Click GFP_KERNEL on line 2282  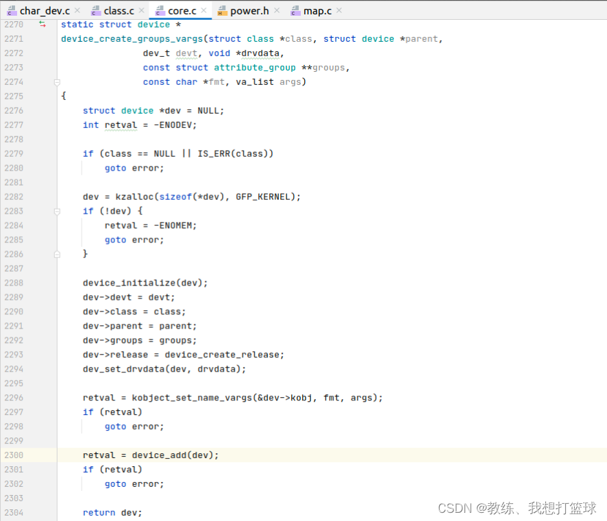coord(263,197)
